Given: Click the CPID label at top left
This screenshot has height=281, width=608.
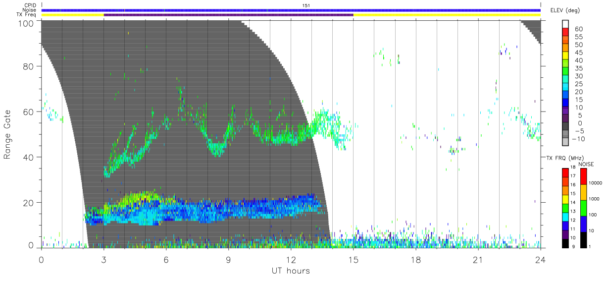Looking at the screenshot, I should [x=30, y=5].
